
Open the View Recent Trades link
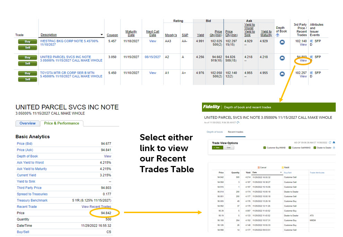(96, 207)
